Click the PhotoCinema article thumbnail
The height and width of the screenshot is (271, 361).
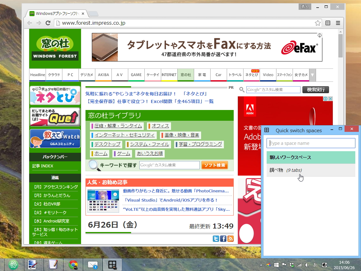click(103, 201)
